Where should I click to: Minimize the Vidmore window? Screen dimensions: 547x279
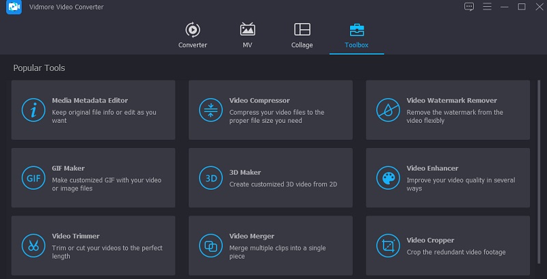[505, 7]
